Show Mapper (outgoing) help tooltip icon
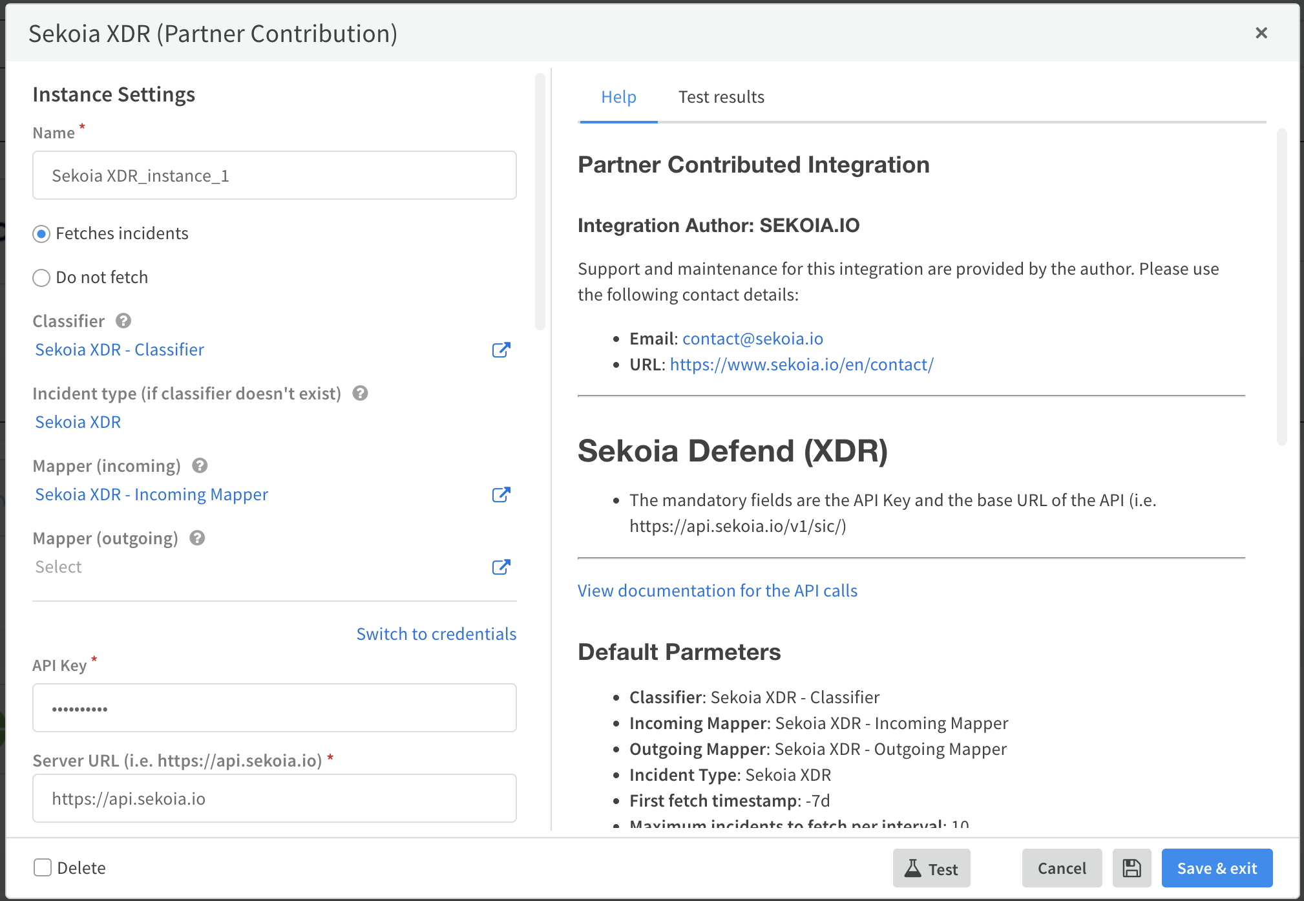Image resolution: width=1304 pixels, height=901 pixels. 197,538
